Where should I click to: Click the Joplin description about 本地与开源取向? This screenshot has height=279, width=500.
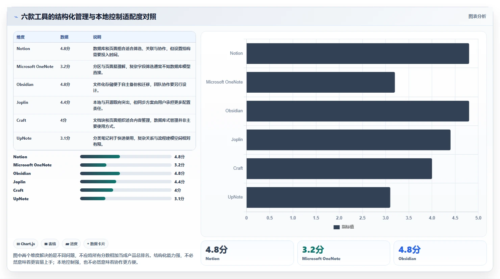click(142, 105)
